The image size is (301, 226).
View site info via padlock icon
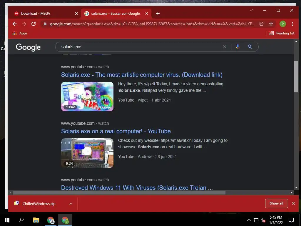point(45,24)
